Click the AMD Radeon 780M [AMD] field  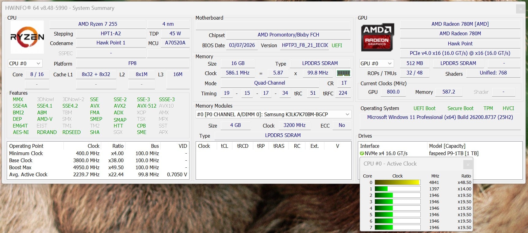click(460, 24)
